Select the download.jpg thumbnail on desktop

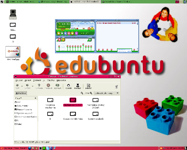(x=13, y=52)
